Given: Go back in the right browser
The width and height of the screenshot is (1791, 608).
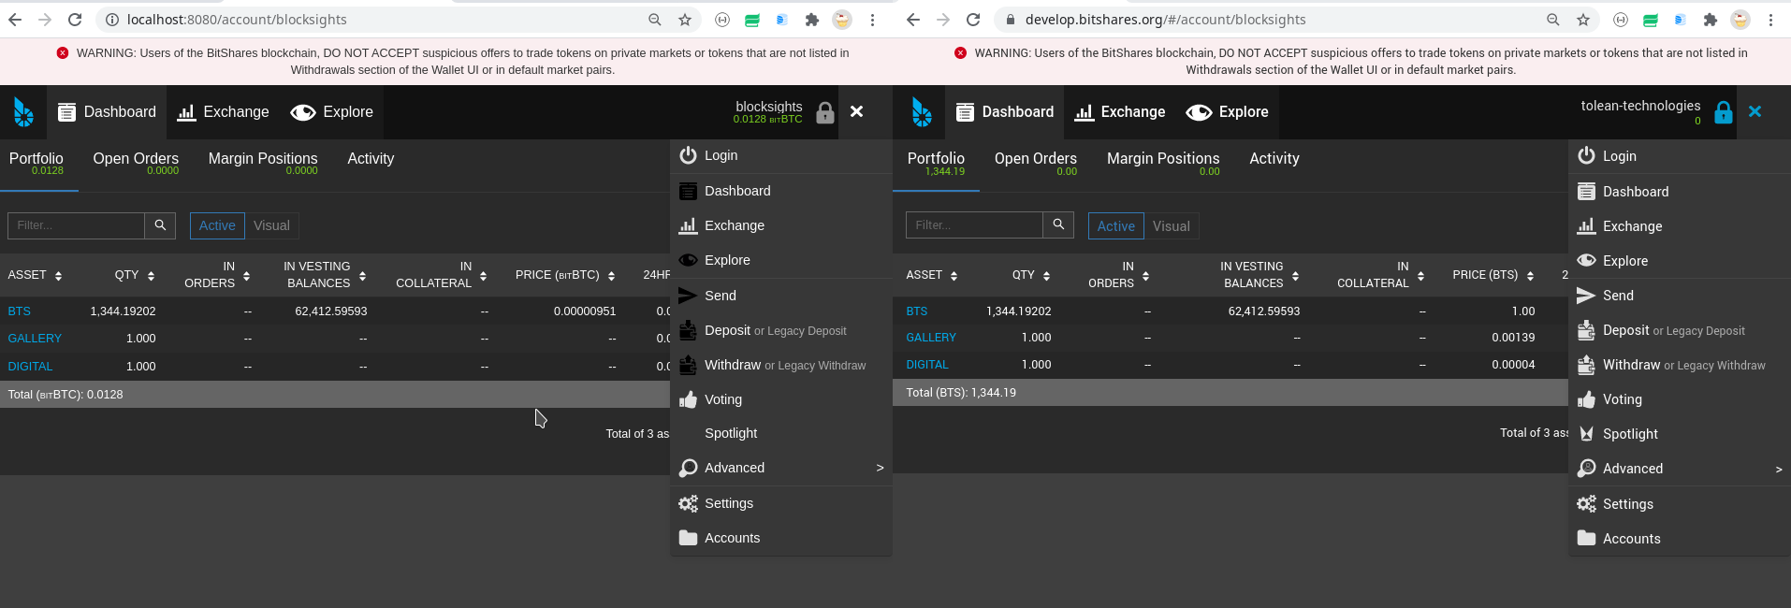Looking at the screenshot, I should click(913, 20).
